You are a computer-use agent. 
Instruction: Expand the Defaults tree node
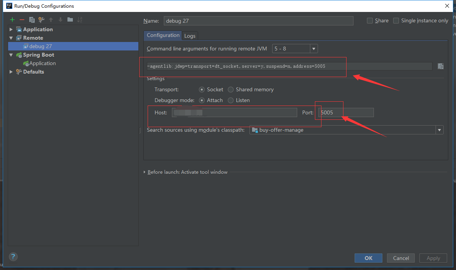click(x=11, y=72)
